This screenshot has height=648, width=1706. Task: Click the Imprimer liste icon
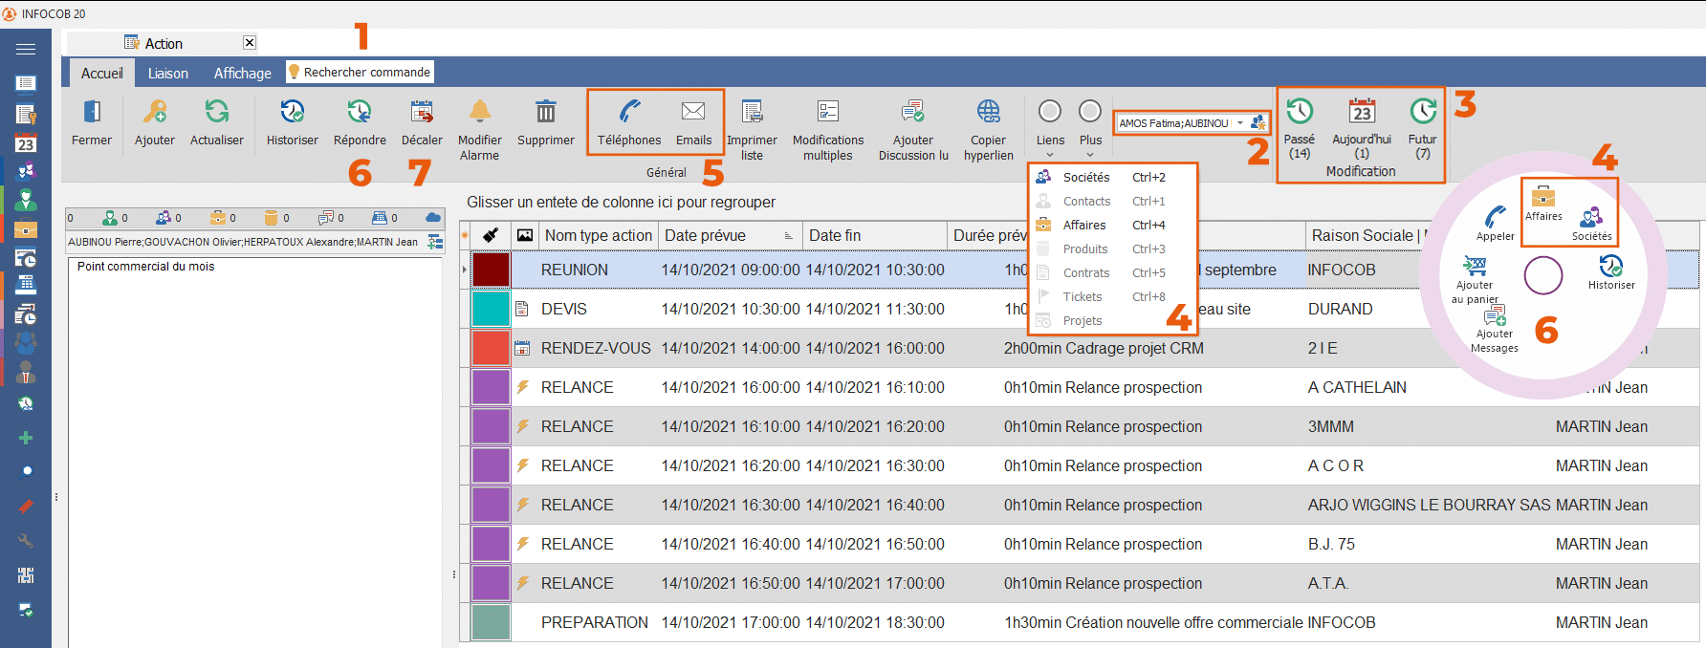(x=752, y=113)
